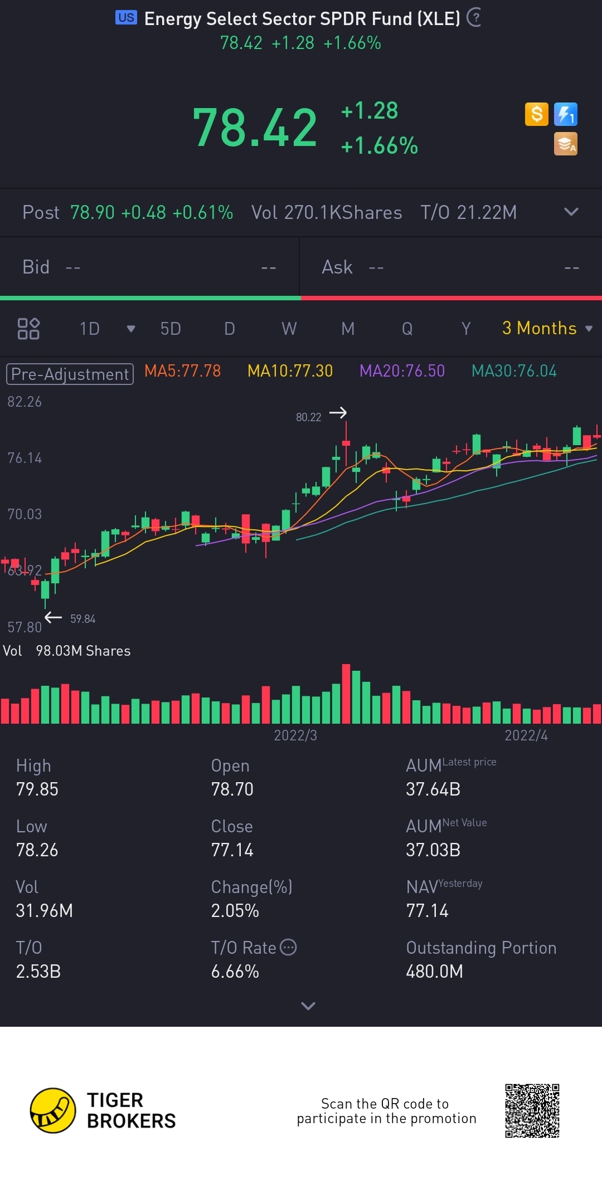Switch to the 5D chart tab

(171, 329)
